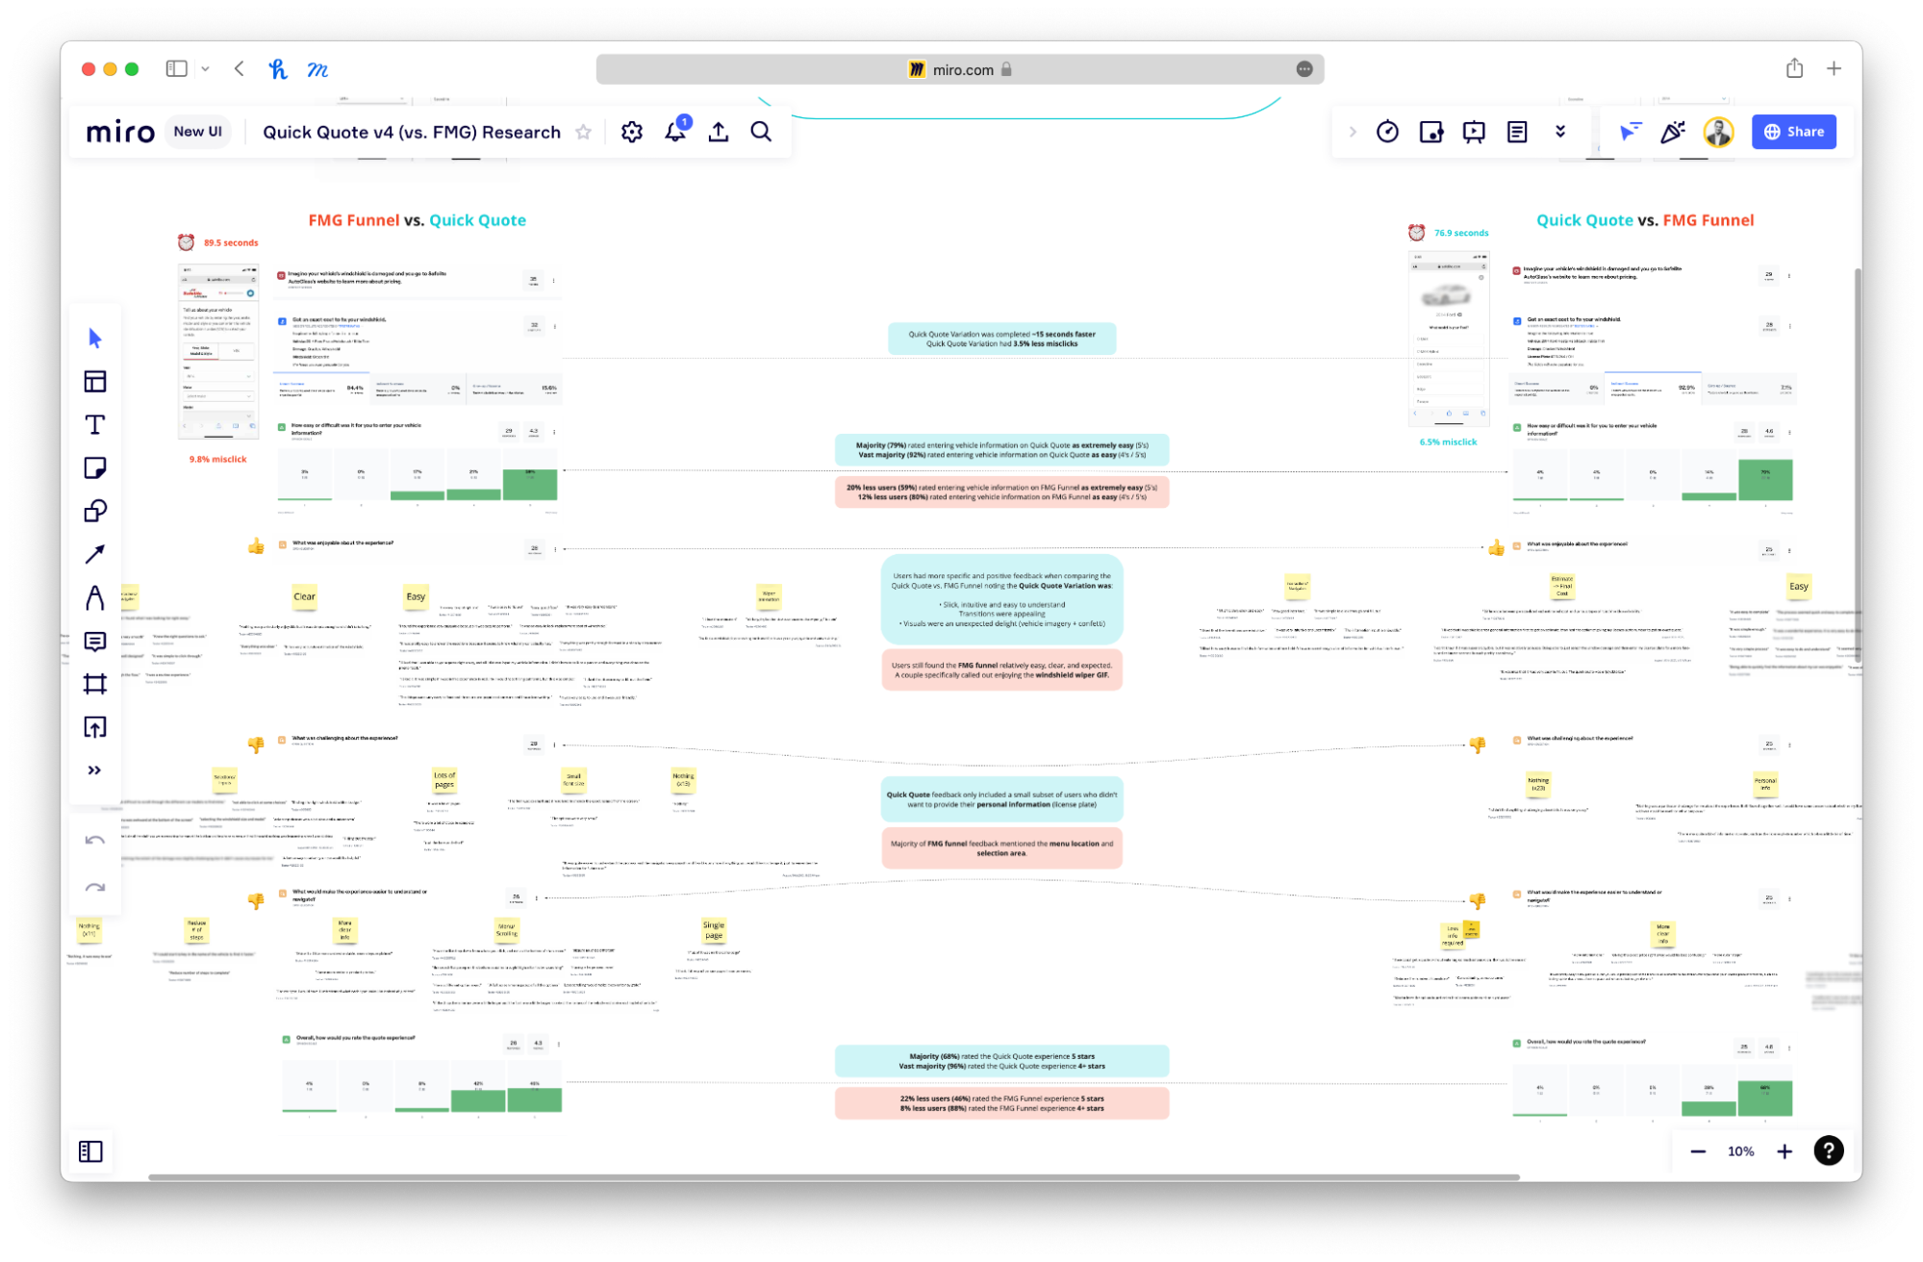
Task: Open the notes document icon
Action: coord(1517,133)
